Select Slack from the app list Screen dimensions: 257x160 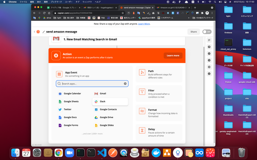110,101
